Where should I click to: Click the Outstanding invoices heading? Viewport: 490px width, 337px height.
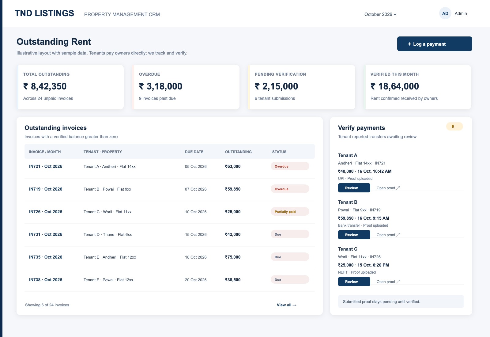point(55,128)
